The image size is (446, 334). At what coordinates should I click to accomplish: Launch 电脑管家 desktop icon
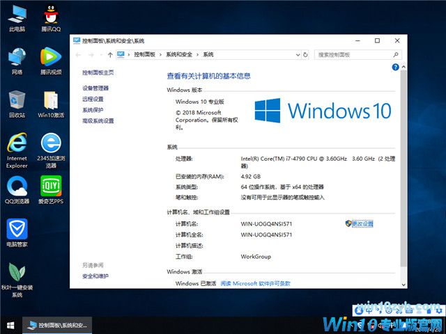(x=17, y=233)
